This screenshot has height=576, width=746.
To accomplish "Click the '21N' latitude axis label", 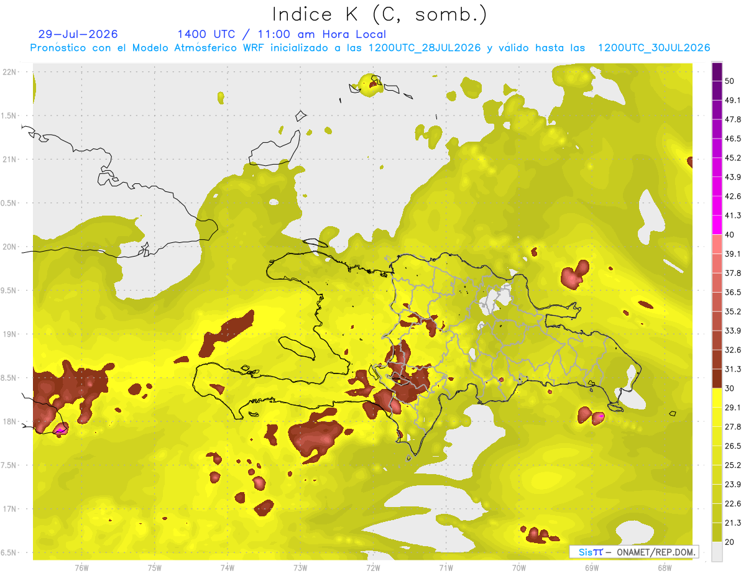I will click(11, 160).
